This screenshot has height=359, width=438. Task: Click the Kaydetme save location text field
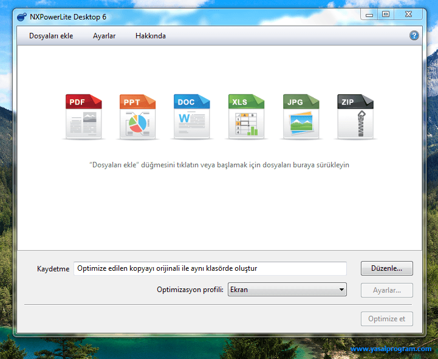(210, 268)
